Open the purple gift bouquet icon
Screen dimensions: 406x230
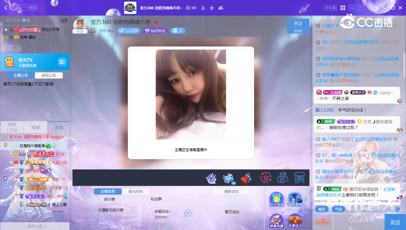[x=211, y=178]
